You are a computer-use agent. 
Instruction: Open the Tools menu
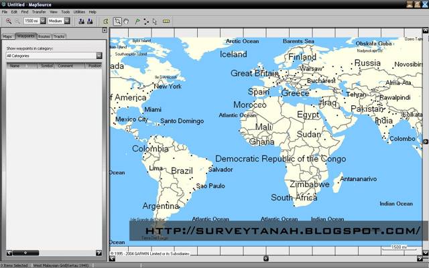click(66, 12)
